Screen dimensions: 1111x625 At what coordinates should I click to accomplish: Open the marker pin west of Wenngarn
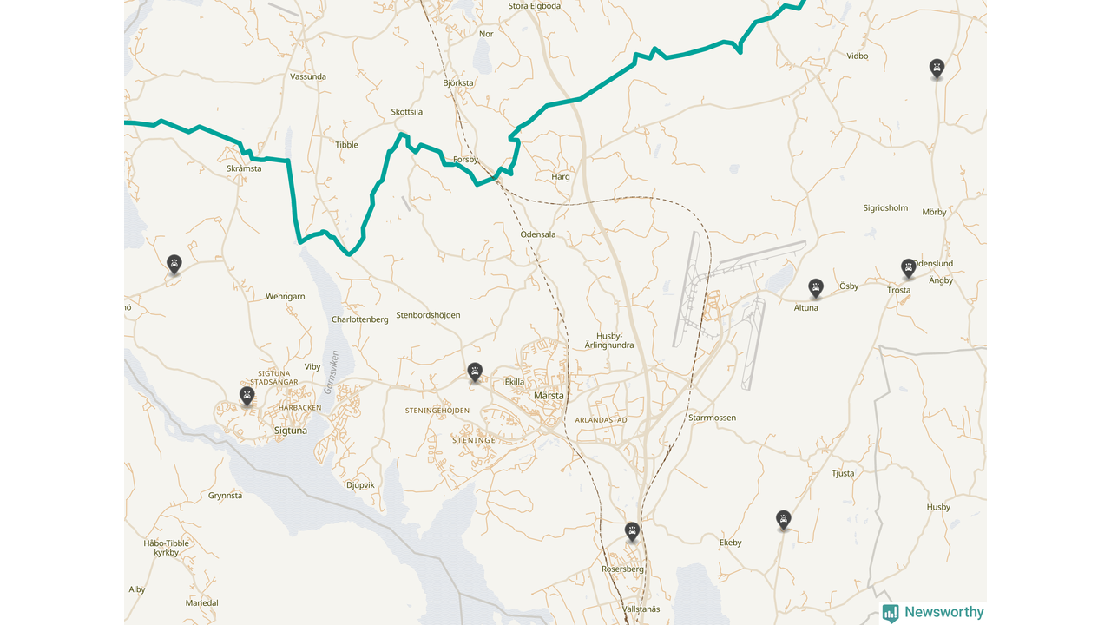point(174,265)
